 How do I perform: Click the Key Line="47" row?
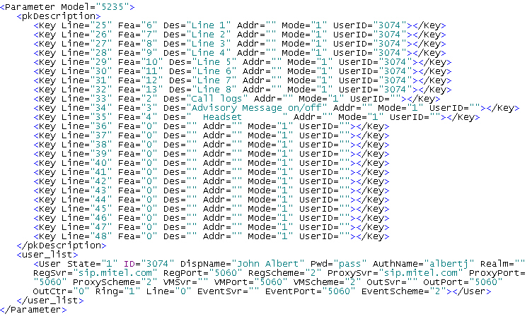click(x=211, y=226)
